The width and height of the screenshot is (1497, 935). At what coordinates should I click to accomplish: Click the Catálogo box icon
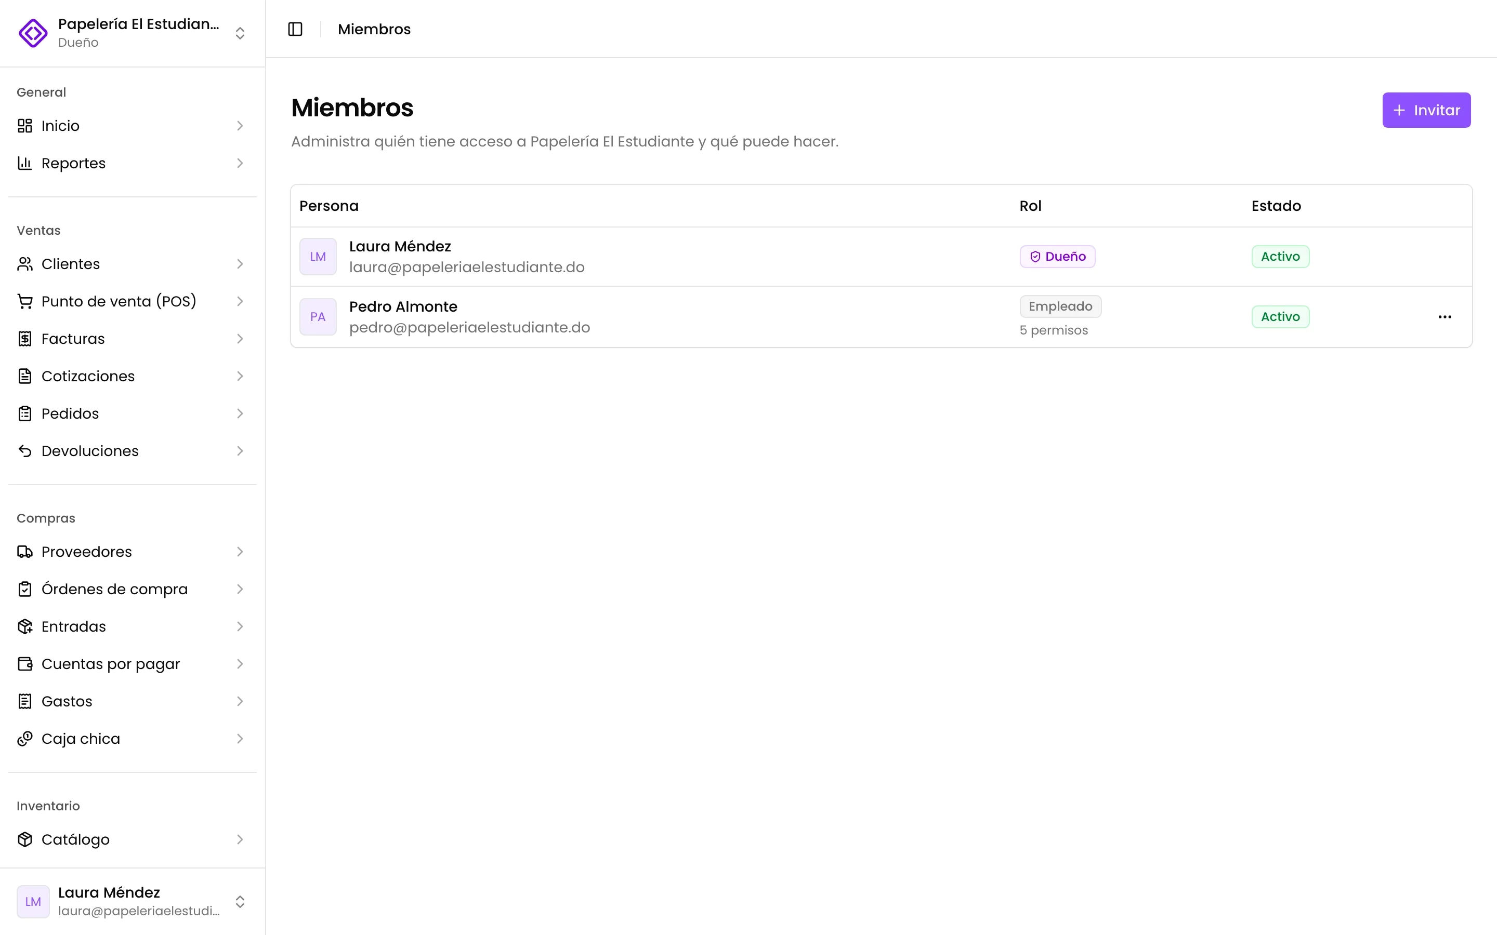25,839
